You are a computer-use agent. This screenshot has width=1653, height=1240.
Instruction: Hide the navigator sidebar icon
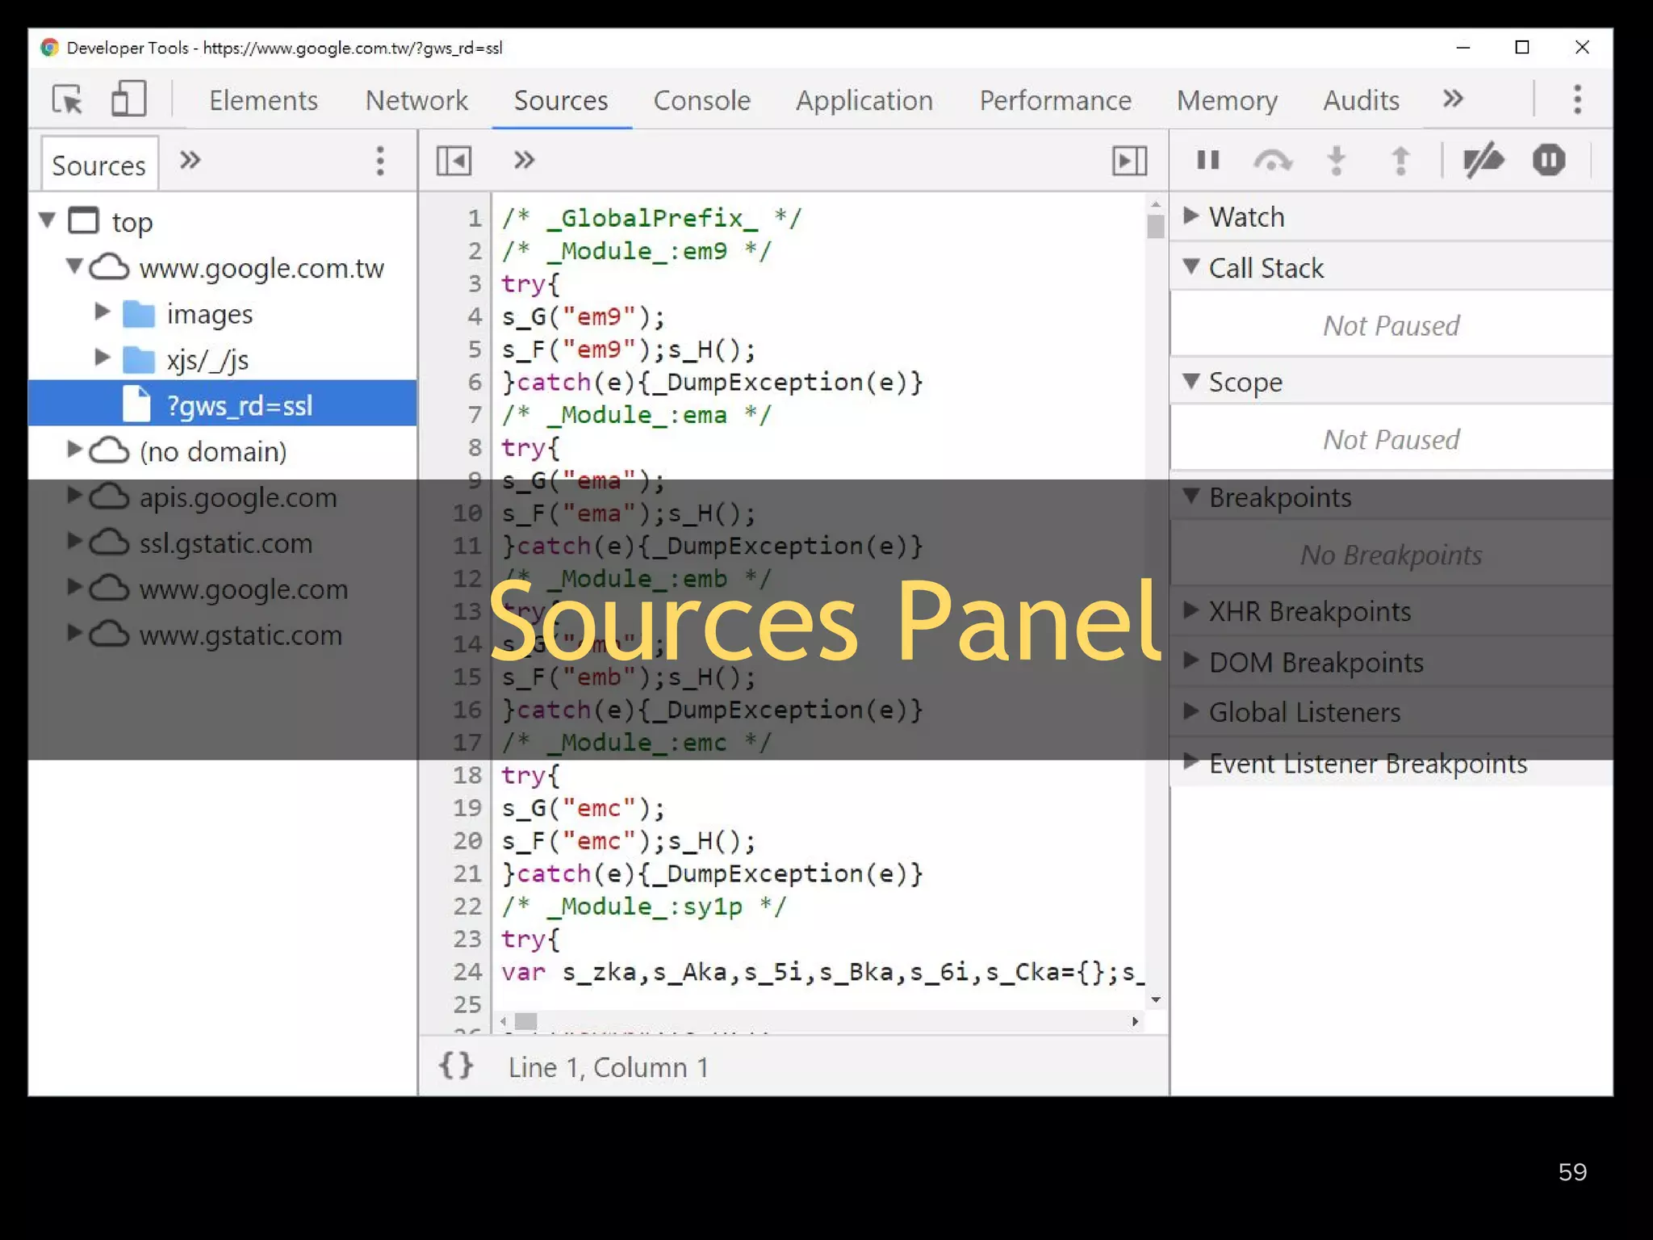point(454,161)
